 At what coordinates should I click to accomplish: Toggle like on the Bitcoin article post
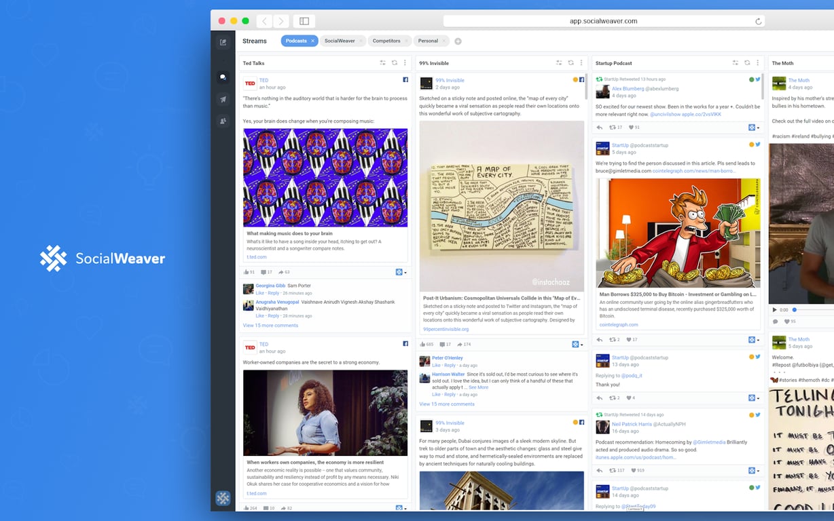pos(628,339)
